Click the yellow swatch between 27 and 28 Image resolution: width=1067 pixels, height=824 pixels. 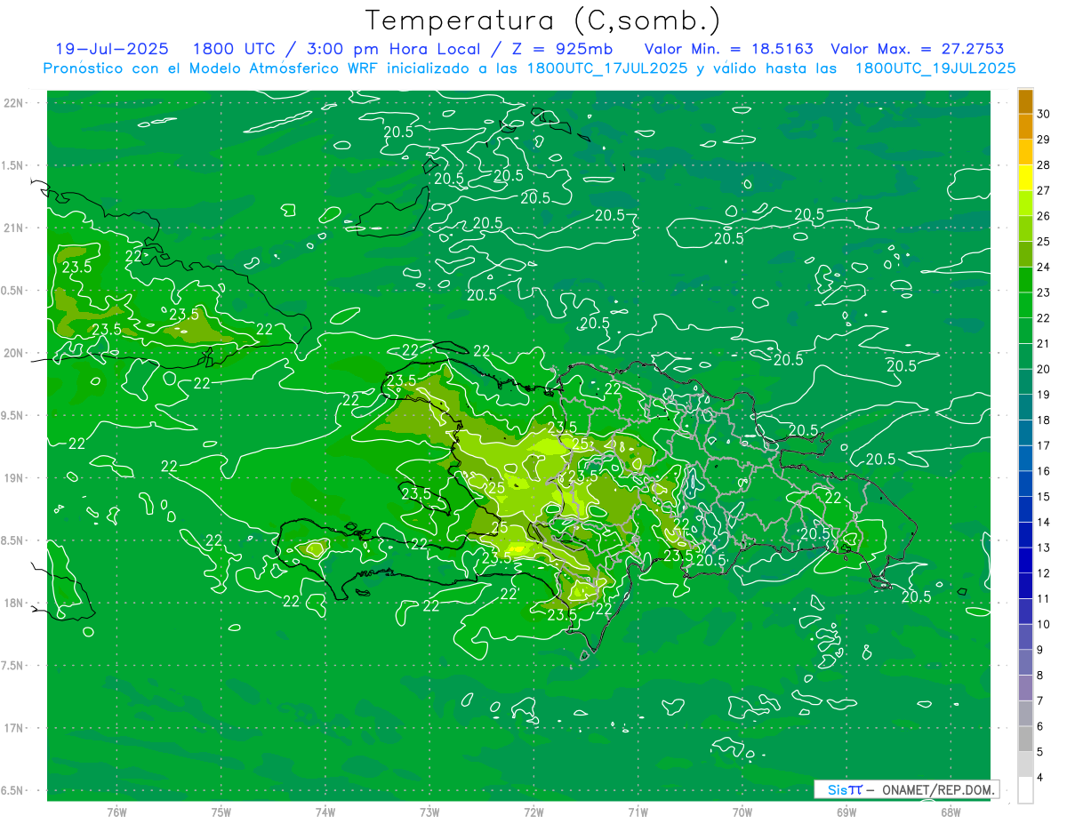tap(1025, 177)
